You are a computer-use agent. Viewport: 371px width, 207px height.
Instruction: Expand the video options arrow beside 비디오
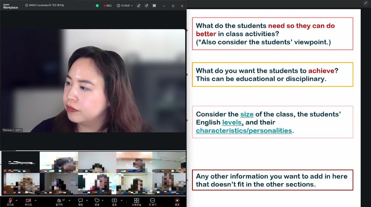[35, 200]
